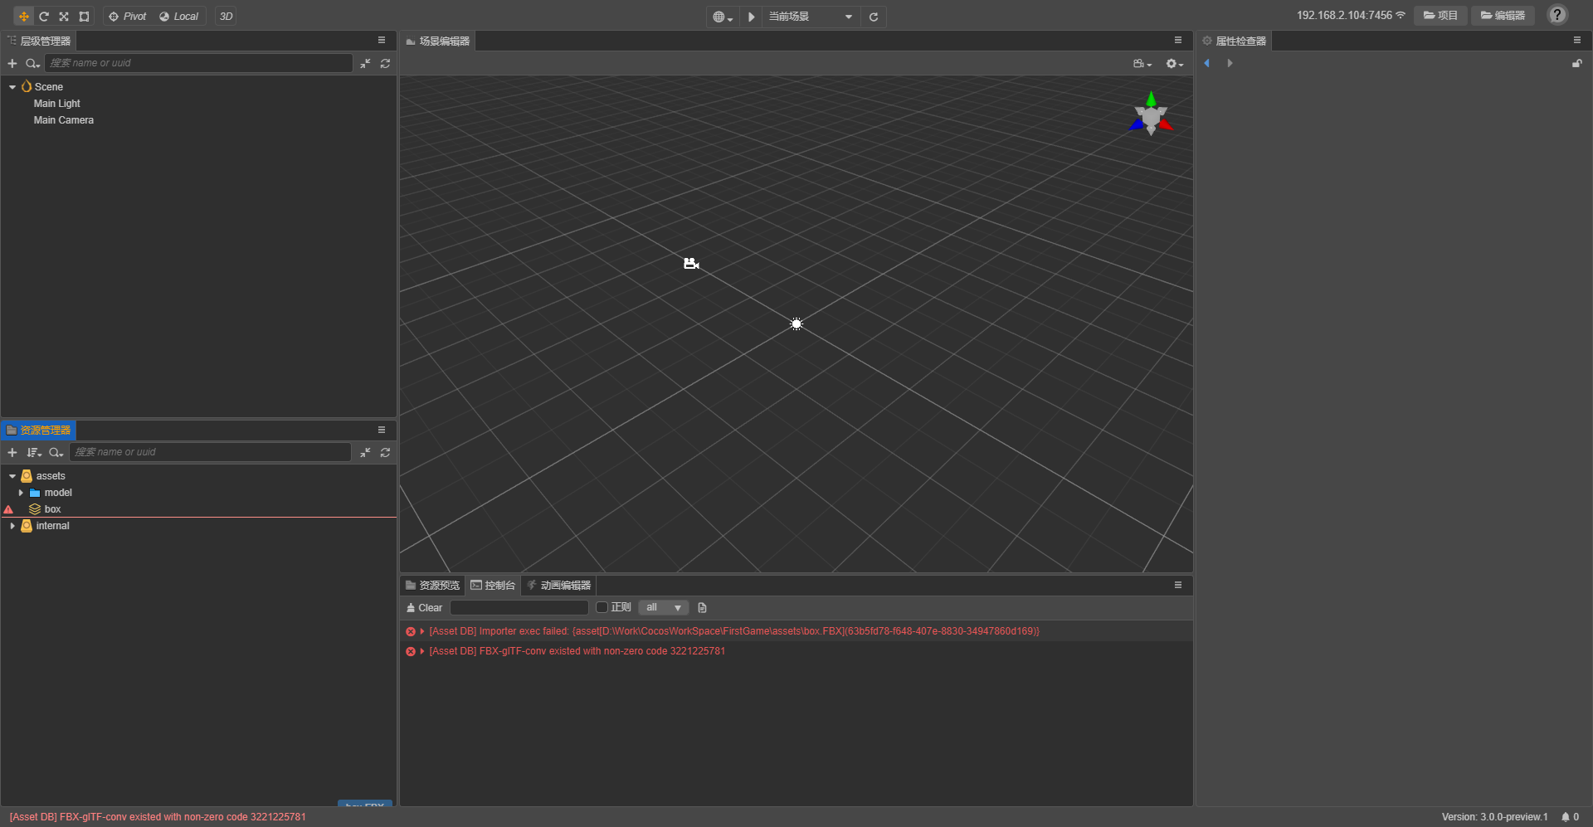The height and width of the screenshot is (827, 1593).
Task: Open the console log level dropdown
Action: tap(664, 608)
